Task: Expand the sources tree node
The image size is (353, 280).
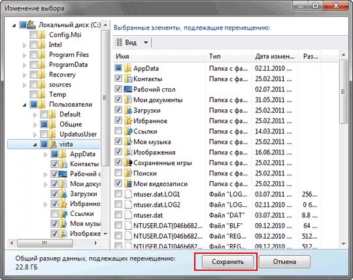Action: tap(24, 85)
